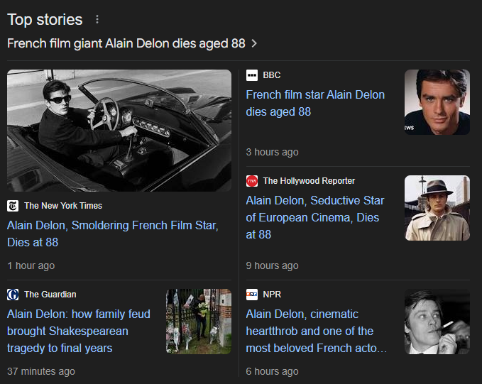
Task: Click 'The New York Times' source name
Action: coord(63,206)
